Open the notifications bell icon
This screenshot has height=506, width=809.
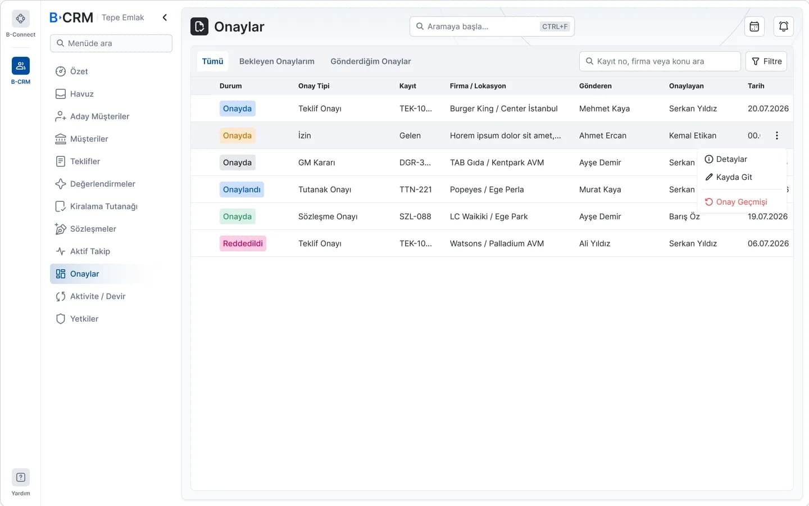click(784, 26)
